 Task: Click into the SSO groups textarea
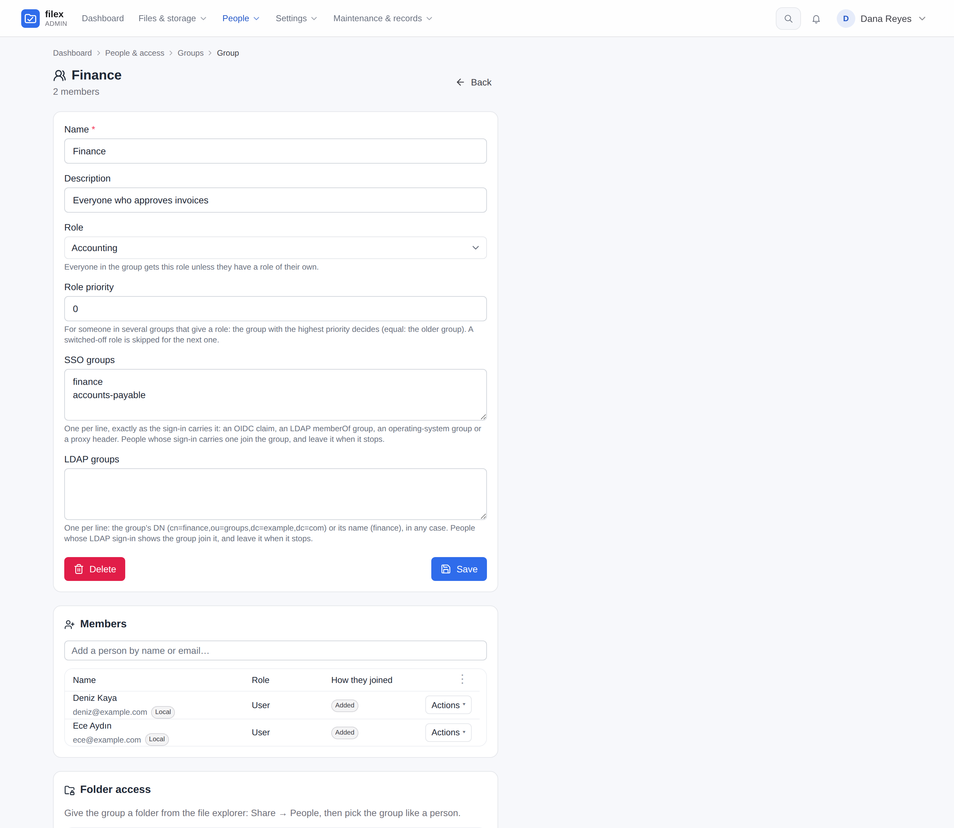pos(276,394)
